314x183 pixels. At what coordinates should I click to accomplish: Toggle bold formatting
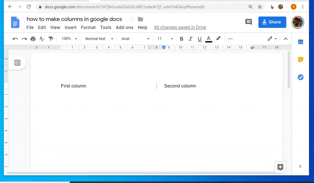[x=182, y=39]
